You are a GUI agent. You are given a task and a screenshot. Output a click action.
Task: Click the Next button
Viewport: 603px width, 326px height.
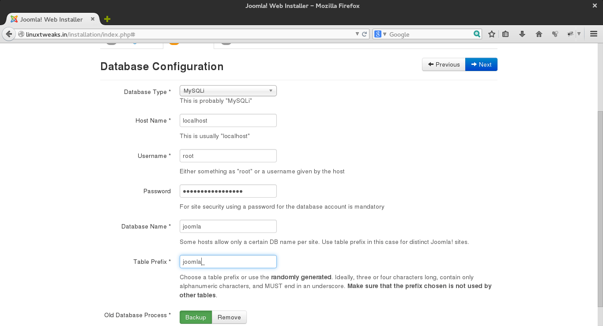(x=481, y=64)
